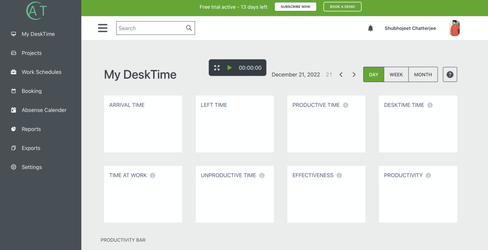Show info for Effectiveness

pyautogui.click(x=339, y=175)
